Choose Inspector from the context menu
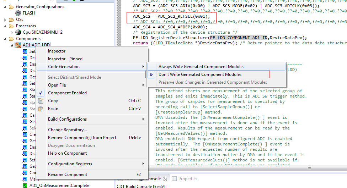 [x=57, y=51]
